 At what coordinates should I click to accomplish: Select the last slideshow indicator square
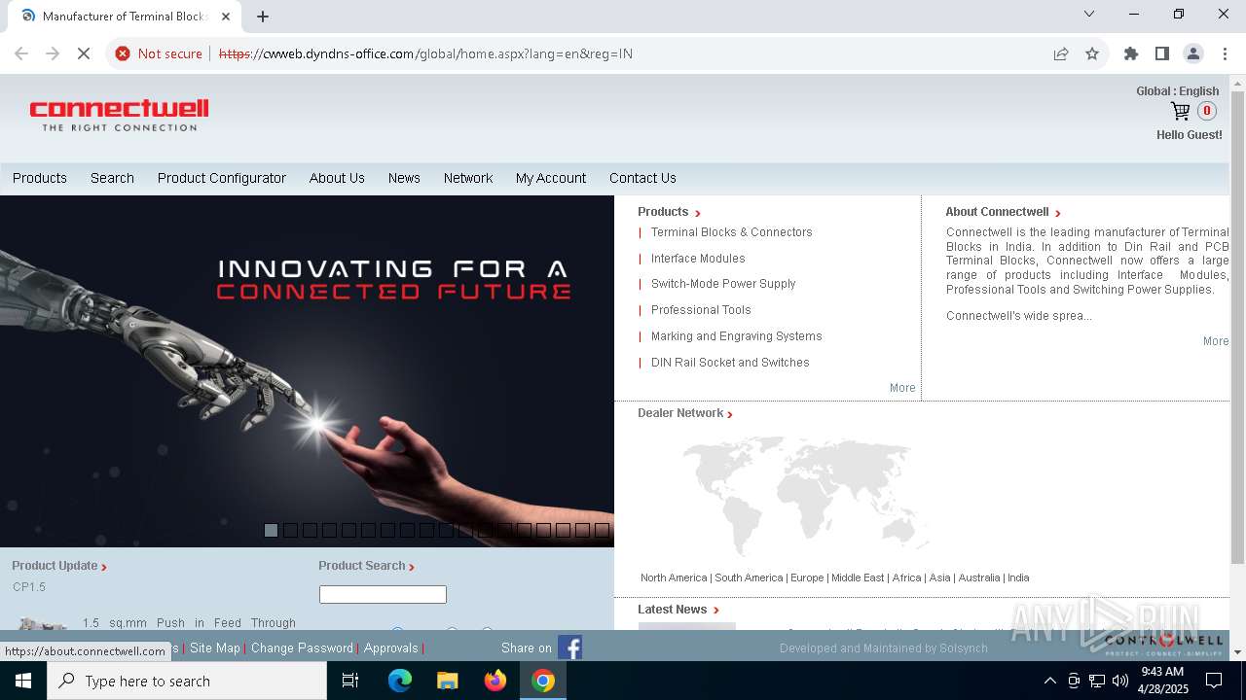coord(602,530)
